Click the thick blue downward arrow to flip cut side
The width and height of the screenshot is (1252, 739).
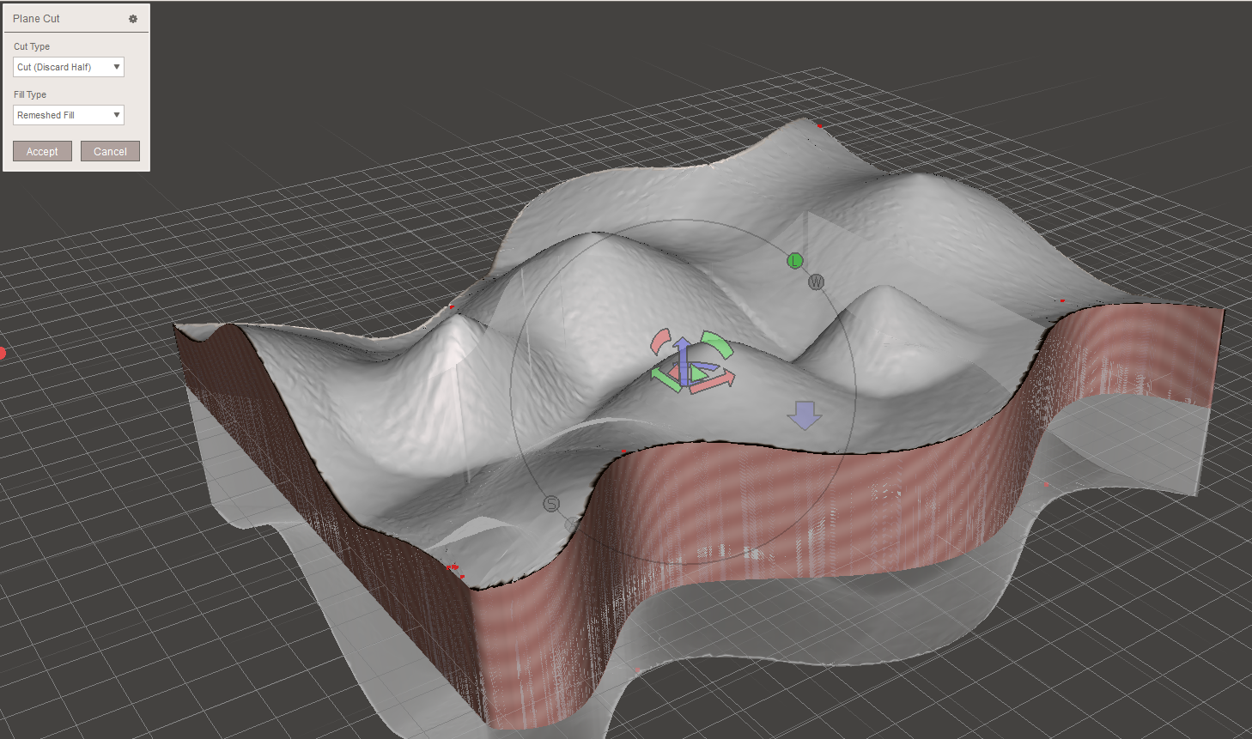pyautogui.click(x=805, y=415)
